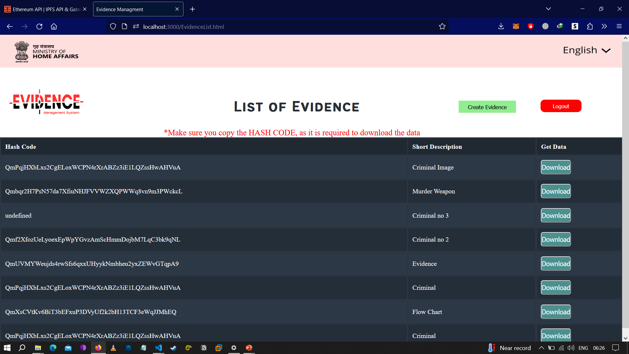Click the tracking-protection shield in the address bar
This screenshot has width=629, height=354.
(113, 26)
